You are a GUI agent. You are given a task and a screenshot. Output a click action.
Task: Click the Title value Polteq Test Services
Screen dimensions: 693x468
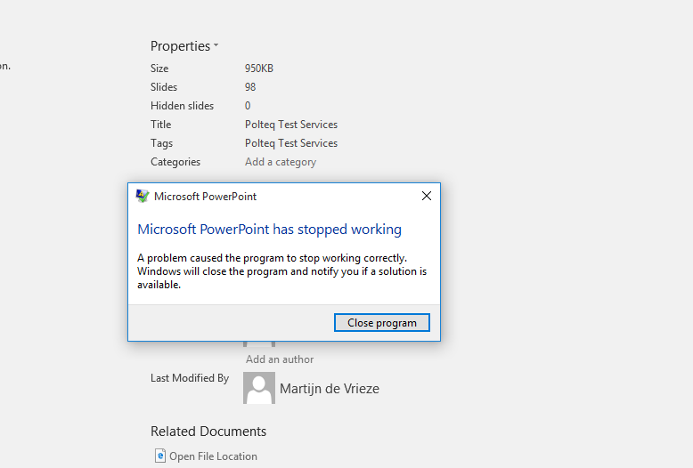click(291, 125)
